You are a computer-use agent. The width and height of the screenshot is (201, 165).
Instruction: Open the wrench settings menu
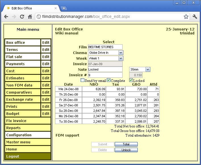(195, 17)
